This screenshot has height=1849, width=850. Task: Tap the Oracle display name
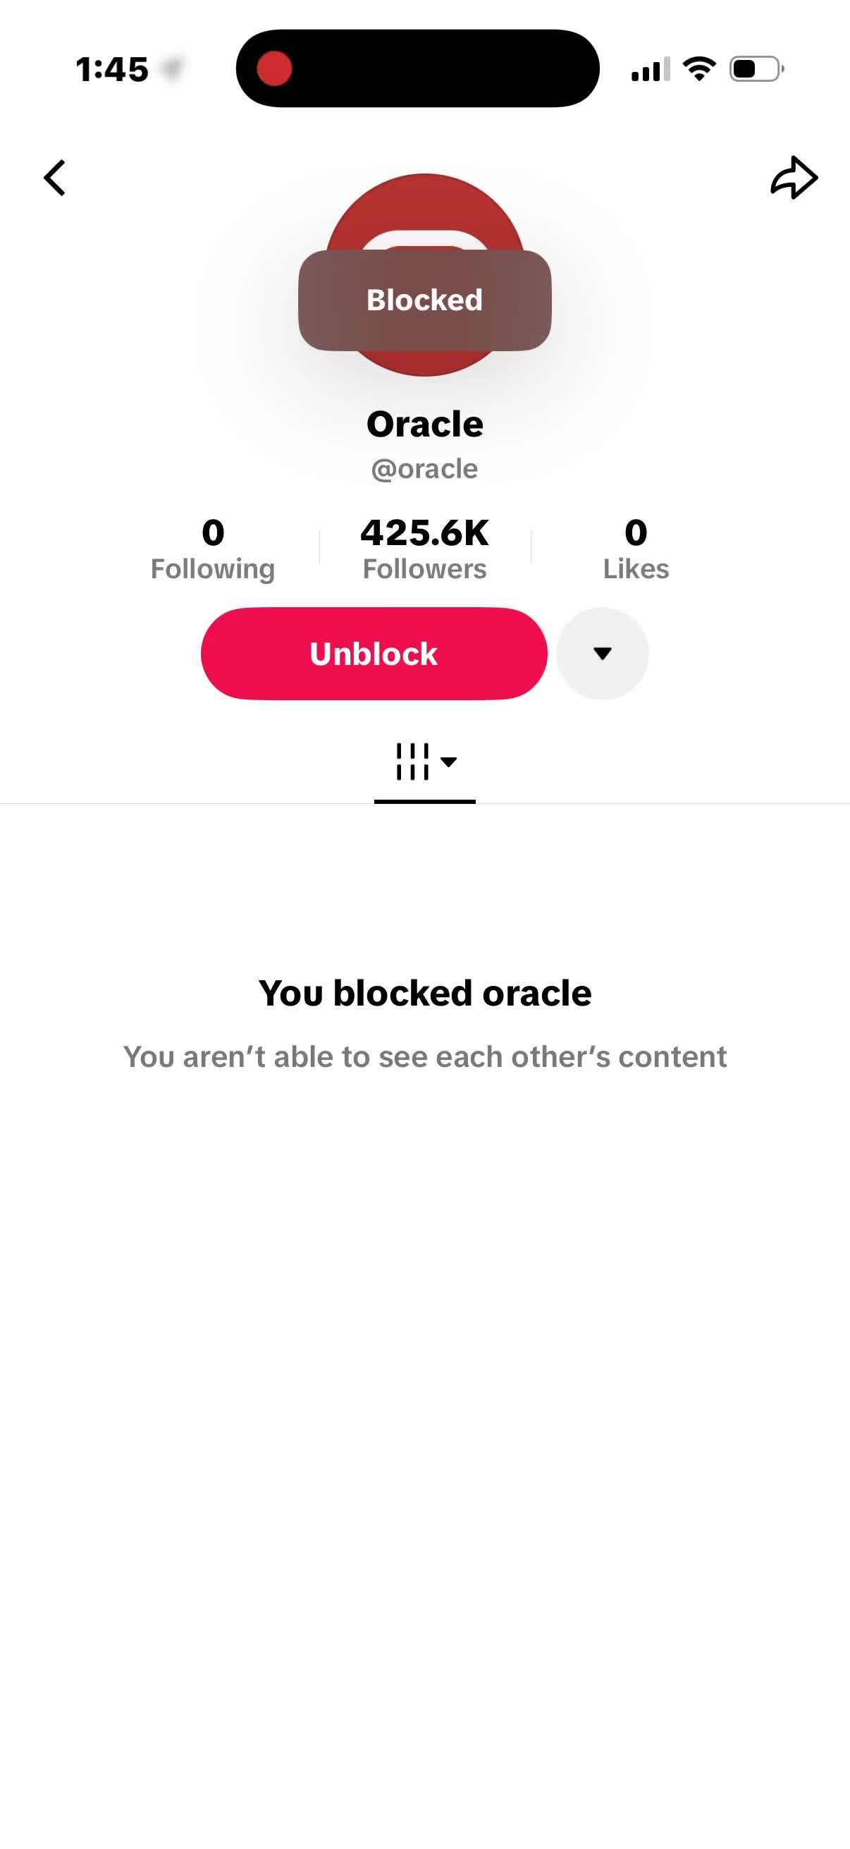[x=424, y=424]
